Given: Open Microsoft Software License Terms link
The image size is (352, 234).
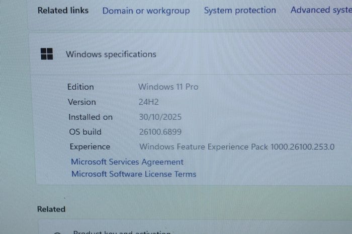Looking at the screenshot, I should coord(134,174).
